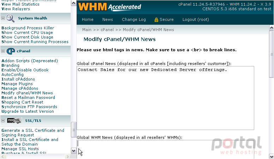Open Show Current CPU Usage
Viewport: 274px width, 159px height.
coord(27,33)
